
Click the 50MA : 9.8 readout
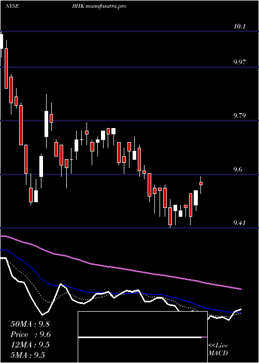click(x=30, y=324)
